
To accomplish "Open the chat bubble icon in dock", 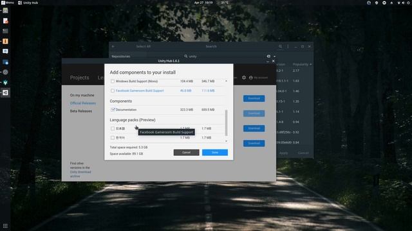I will point(5,51).
